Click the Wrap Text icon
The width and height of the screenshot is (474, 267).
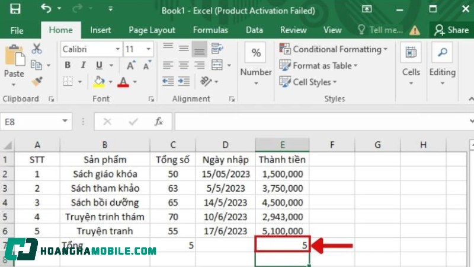[217, 49]
